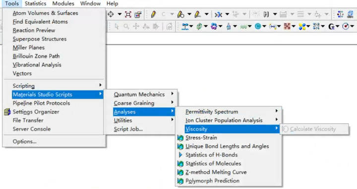Click the green waves CASTEP module icon
357x189 pixels.
(243, 27)
